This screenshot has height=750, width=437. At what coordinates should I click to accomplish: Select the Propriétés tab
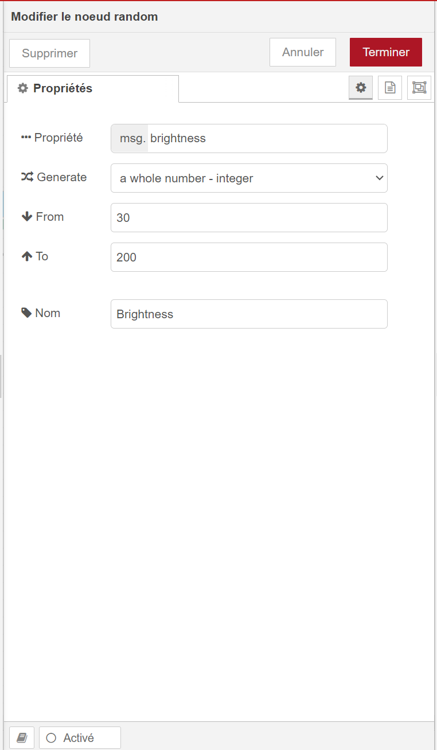[x=92, y=88]
